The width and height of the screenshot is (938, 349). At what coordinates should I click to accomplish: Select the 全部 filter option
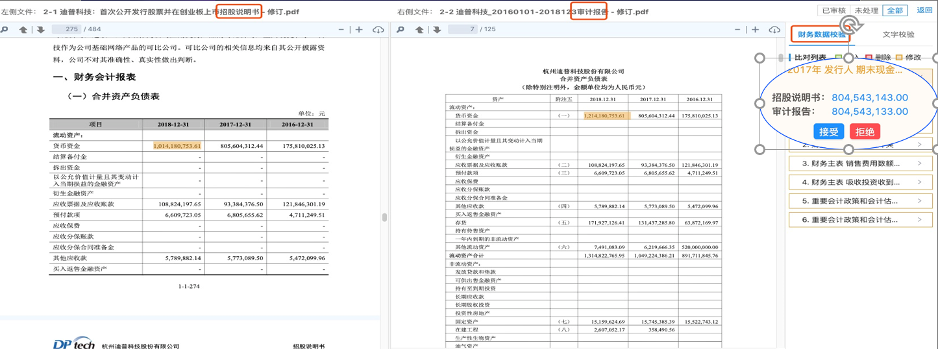coord(895,10)
